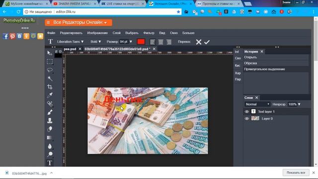Hide Layer 0 visibility eye
The image size is (318, 179).
(246, 118)
